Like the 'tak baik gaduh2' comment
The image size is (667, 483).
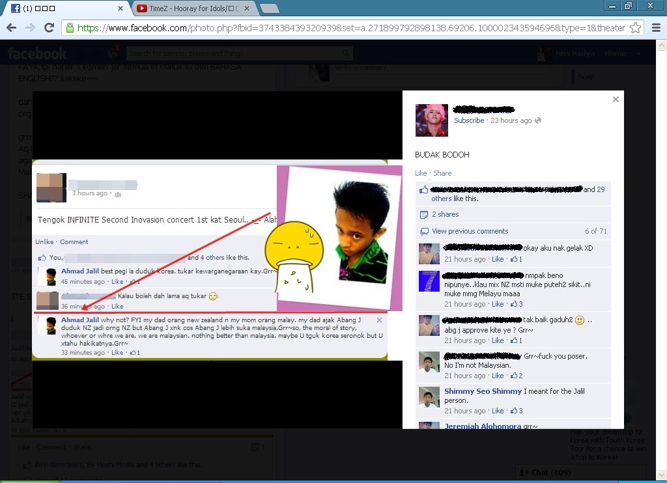click(498, 340)
